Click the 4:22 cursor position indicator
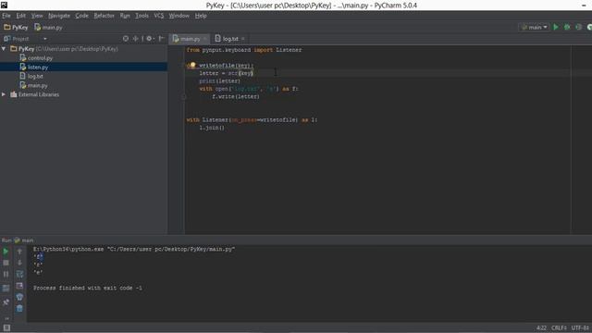Viewport: 592px width, 333px height. tap(541, 327)
